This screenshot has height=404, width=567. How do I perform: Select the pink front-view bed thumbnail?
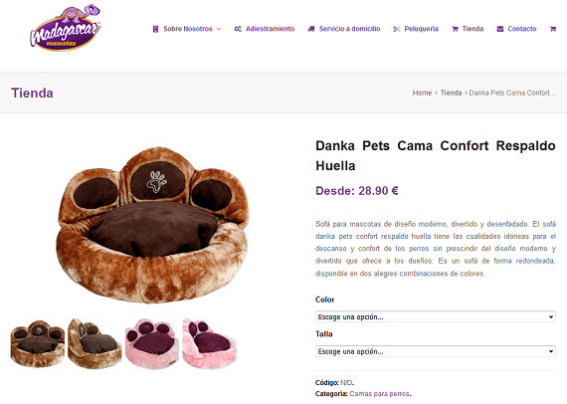(x=152, y=343)
